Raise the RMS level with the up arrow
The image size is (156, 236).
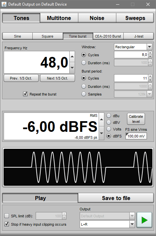pos(101,119)
